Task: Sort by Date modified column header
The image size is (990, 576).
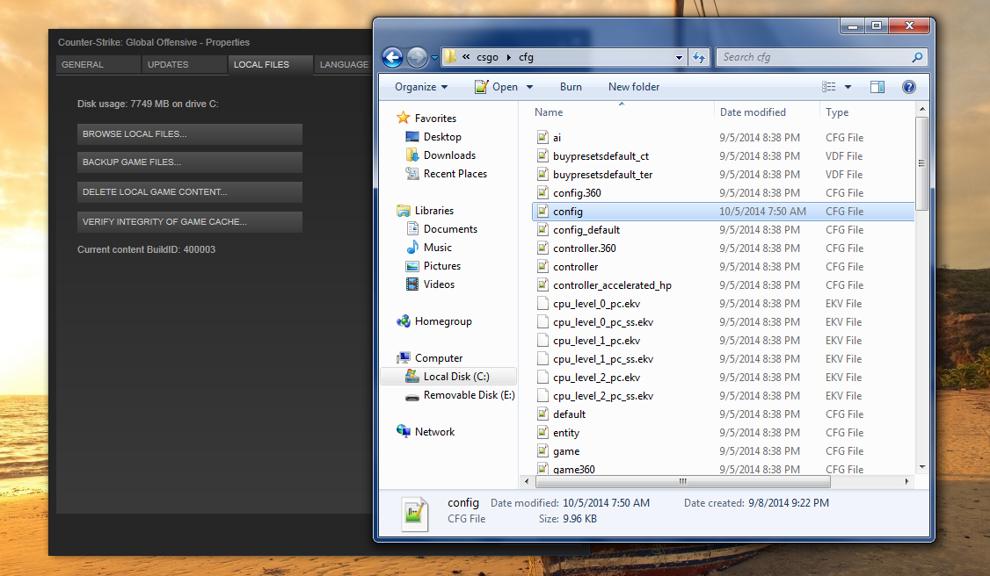Action: 753,112
